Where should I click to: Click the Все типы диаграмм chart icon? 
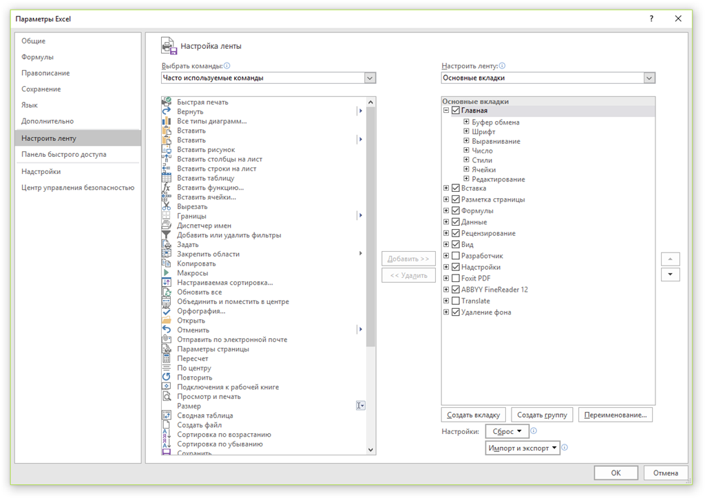[x=167, y=121]
